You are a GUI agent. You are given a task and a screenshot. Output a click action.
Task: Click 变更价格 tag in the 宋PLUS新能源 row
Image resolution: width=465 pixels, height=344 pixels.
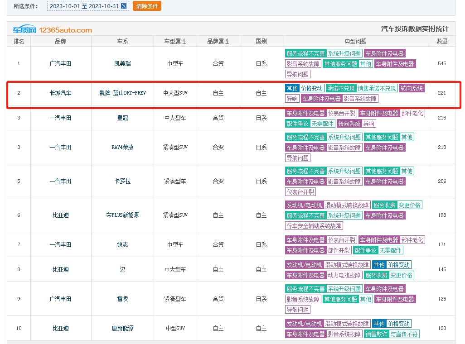[409, 205]
